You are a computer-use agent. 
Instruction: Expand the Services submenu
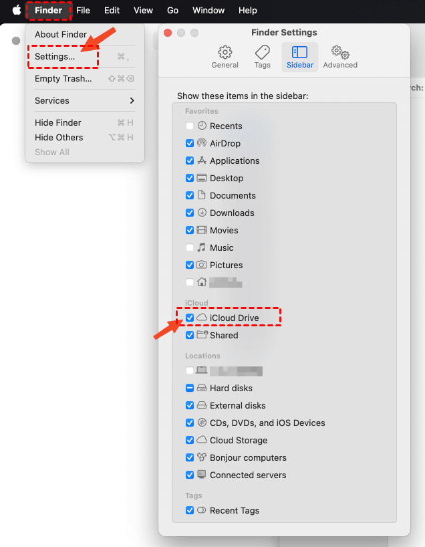point(84,100)
